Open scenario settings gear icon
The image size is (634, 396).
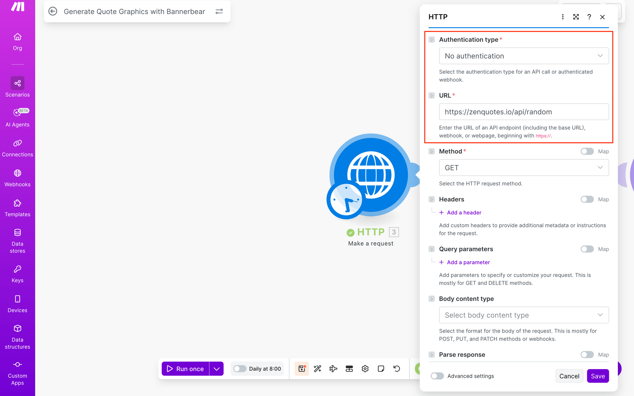pos(365,368)
